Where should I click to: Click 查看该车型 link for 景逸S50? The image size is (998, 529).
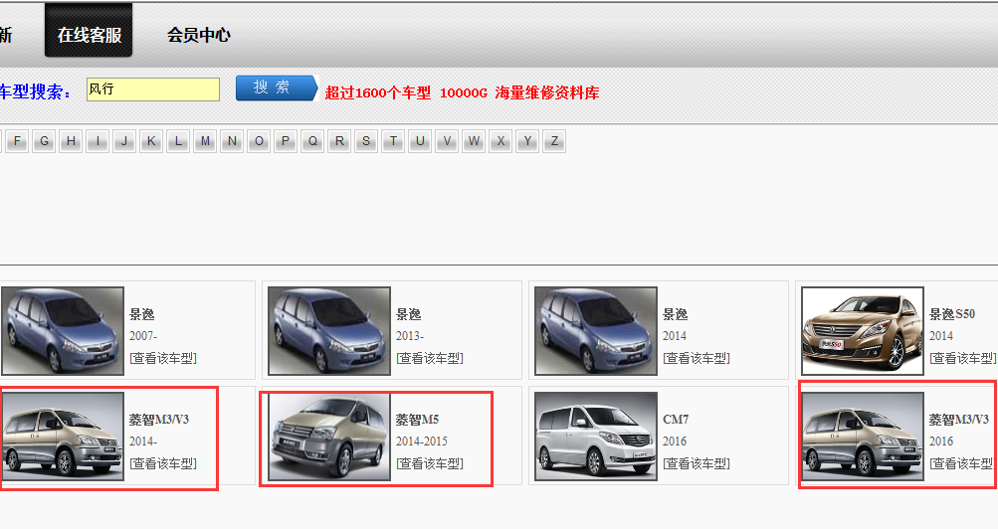pyautogui.click(x=963, y=358)
